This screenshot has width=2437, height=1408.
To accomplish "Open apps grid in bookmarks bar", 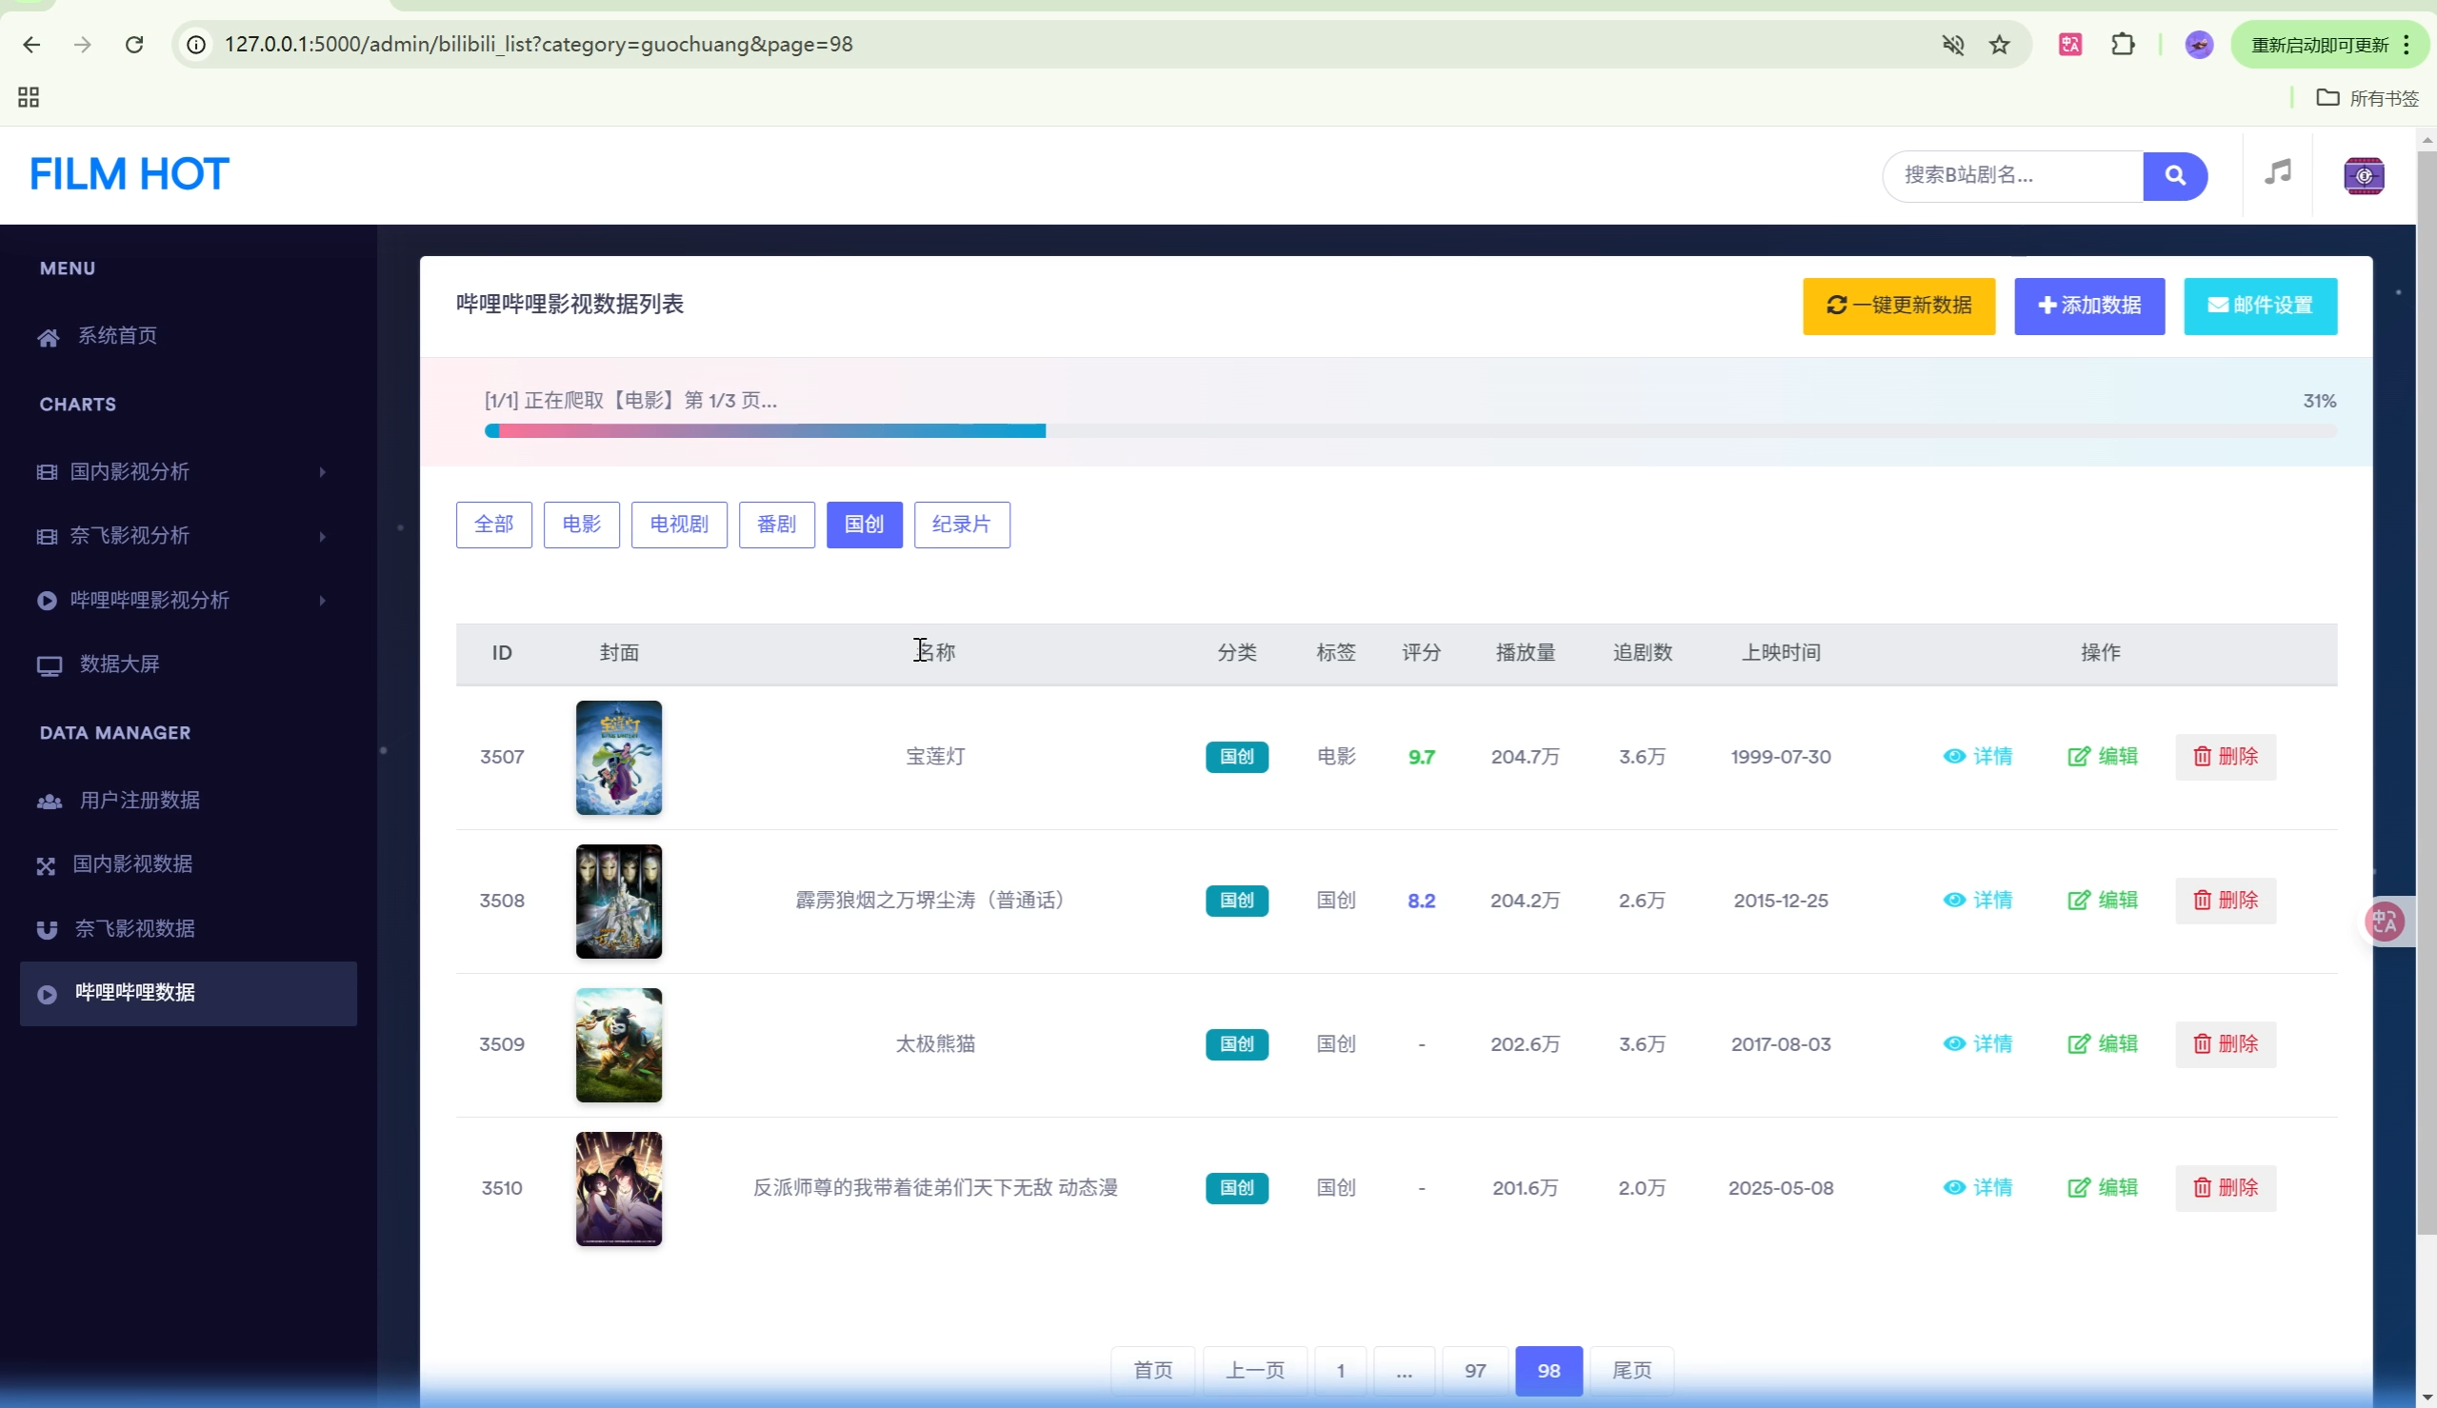I will coord(28,98).
